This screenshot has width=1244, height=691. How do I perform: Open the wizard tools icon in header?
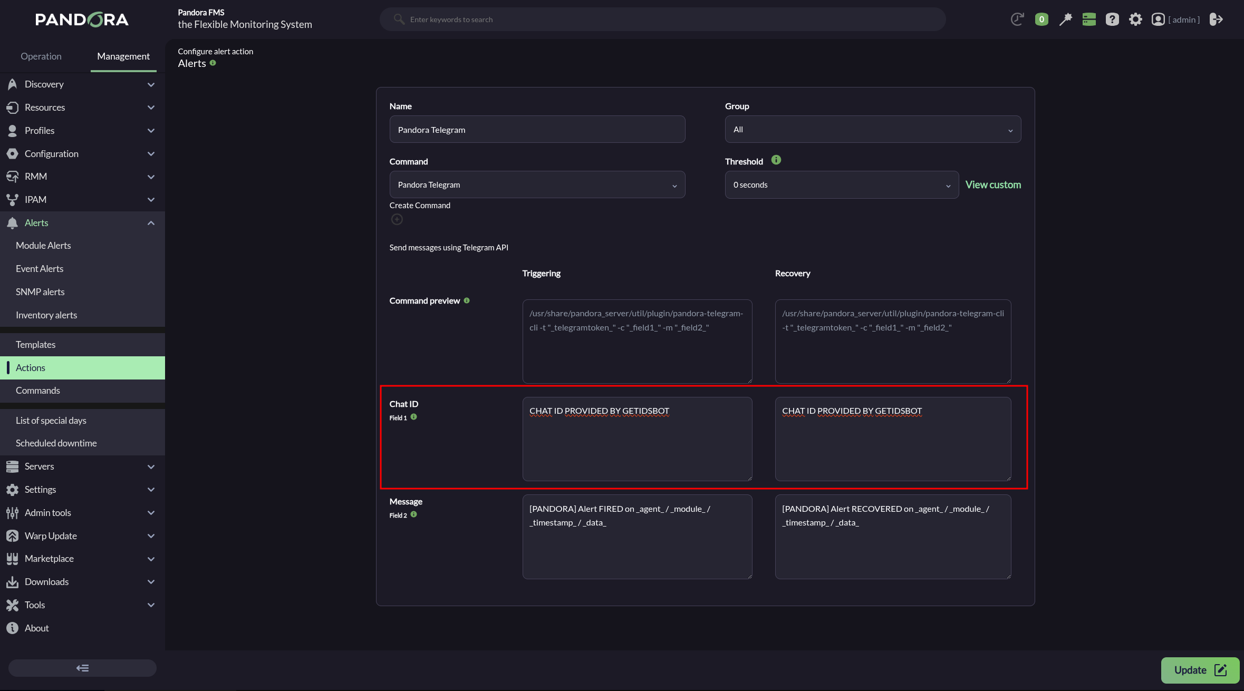point(1065,20)
